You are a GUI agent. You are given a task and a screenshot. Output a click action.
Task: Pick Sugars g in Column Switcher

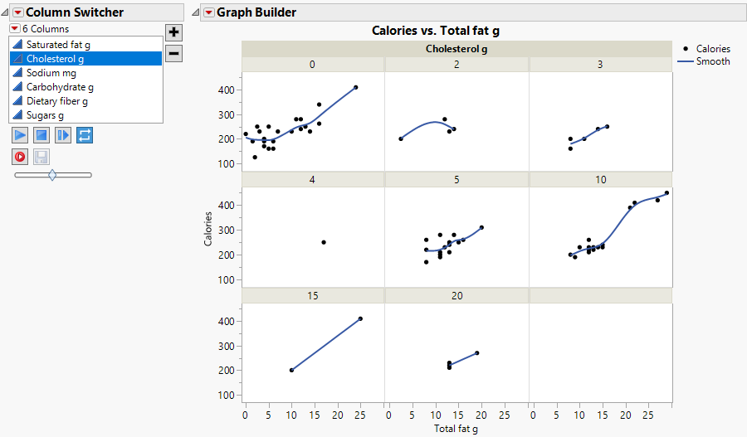pyautogui.click(x=45, y=115)
